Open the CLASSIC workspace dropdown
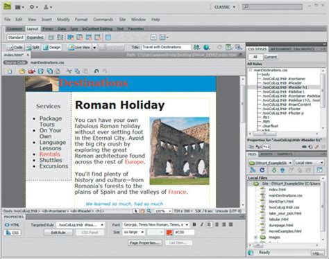Image resolution: width=329 pixels, height=259 pixels. (224, 7)
